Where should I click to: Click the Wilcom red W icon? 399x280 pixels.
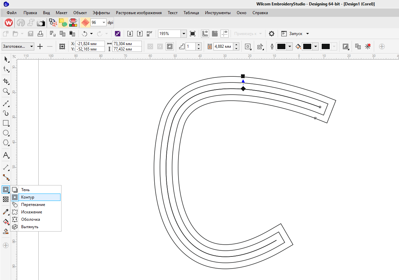tap(9, 23)
